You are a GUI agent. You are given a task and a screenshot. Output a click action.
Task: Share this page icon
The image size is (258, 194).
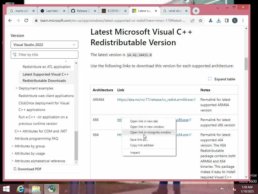pyautogui.click(x=192, y=20)
